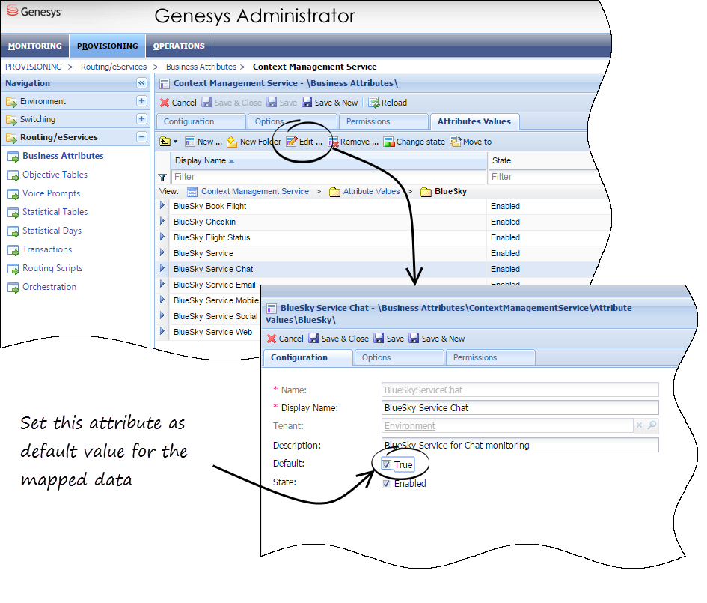Screen dimensions: 707x603
Task: Sort by Display Name column header
Action: tap(328, 161)
